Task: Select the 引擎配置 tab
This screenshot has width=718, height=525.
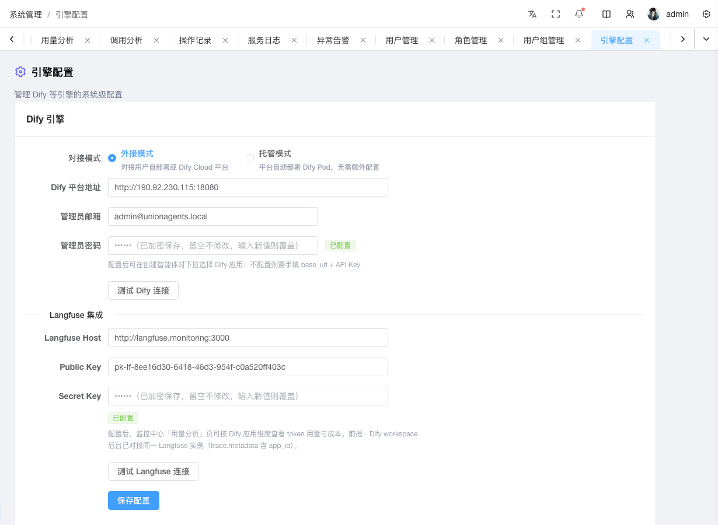Action: [617, 40]
